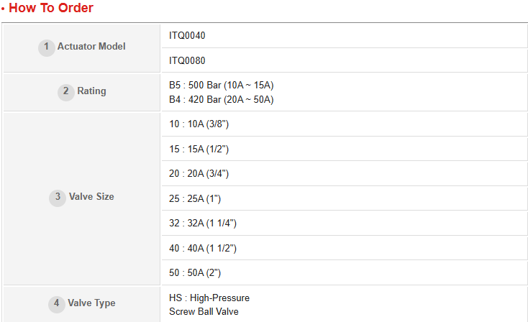
Task: Choose valve size 15 : 15A (1/2")
Action: [x=199, y=149]
